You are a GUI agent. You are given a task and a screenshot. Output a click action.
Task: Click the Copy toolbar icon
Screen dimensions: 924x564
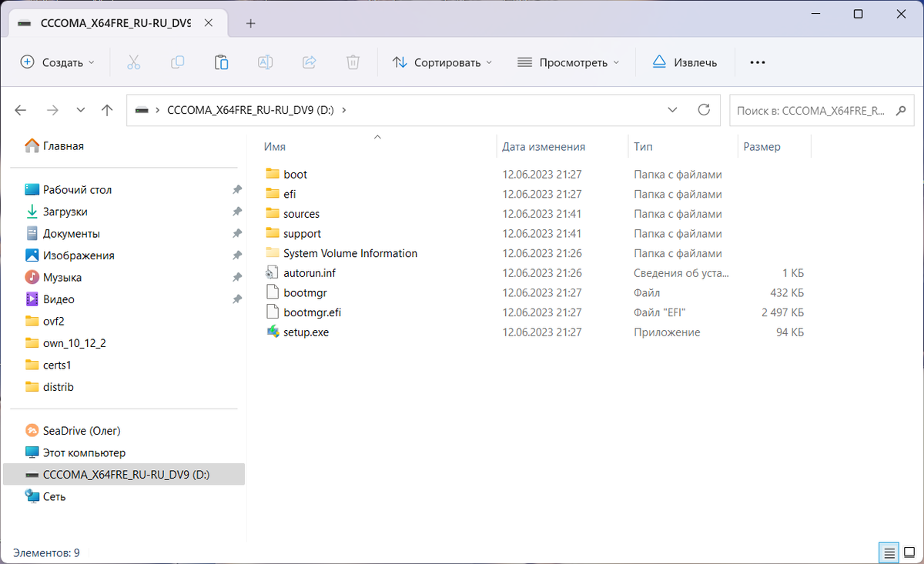(177, 62)
